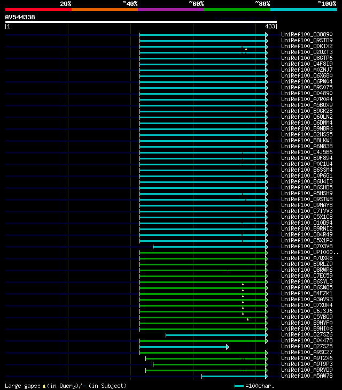Open hit UniRef100_A9T9P3

tap(307, 364)
